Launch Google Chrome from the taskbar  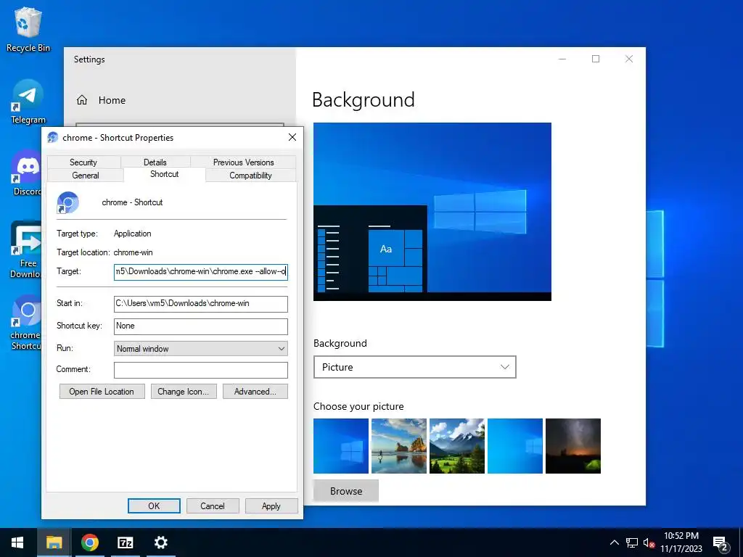click(89, 542)
